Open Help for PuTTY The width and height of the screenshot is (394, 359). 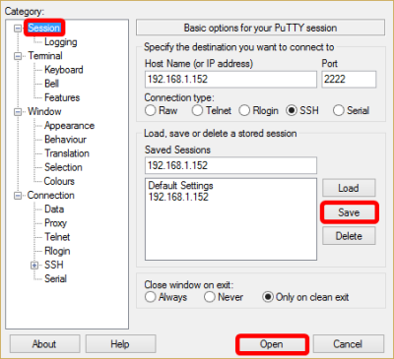120,344
